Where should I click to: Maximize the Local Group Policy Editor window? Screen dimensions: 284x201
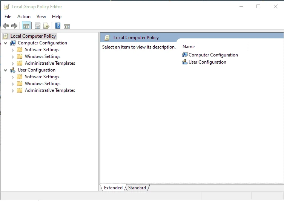click(x=258, y=6)
